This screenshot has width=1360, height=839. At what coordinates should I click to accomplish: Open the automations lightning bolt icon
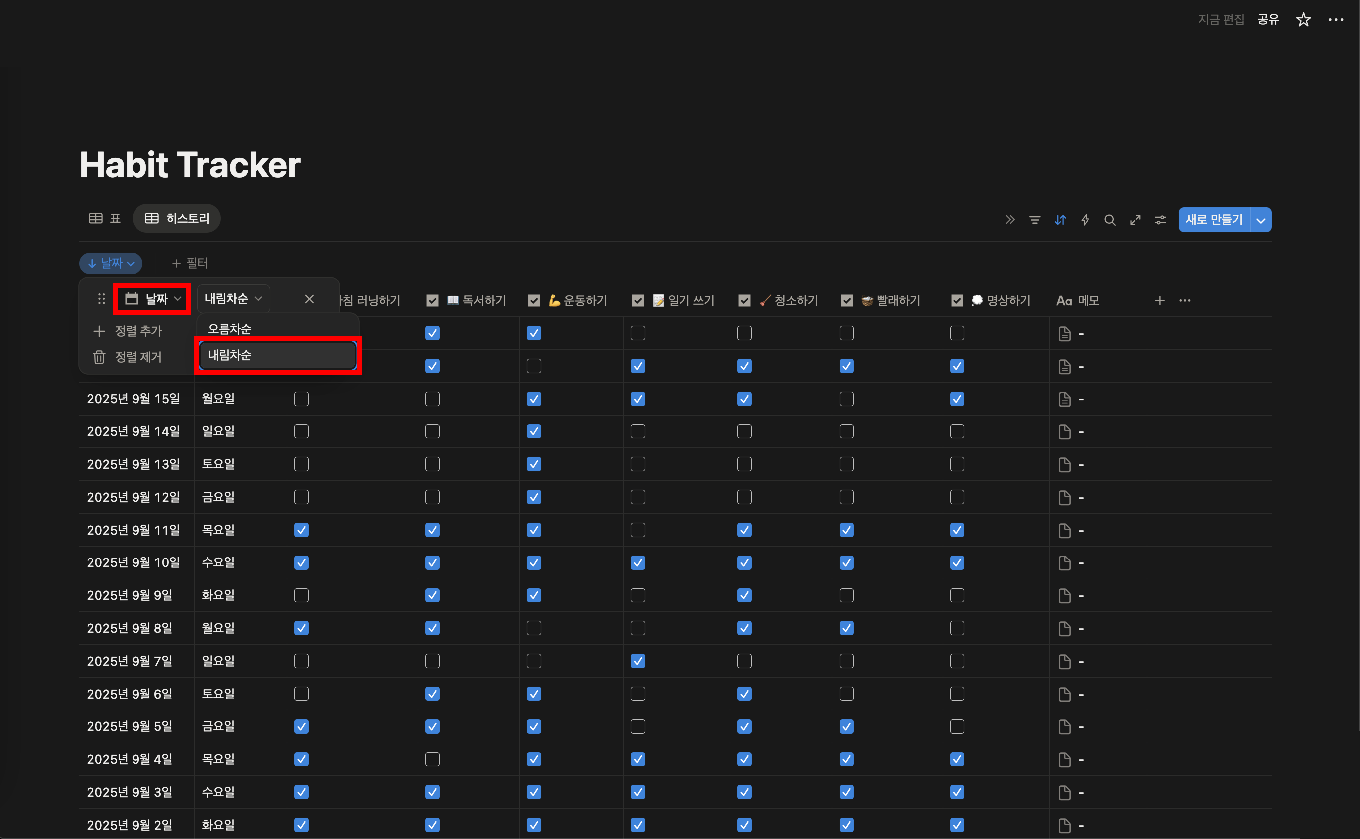1085,220
